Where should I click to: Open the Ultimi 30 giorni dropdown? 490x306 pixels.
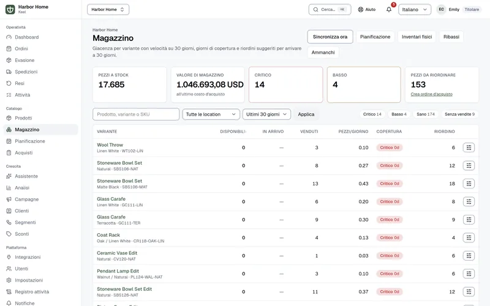coord(266,114)
